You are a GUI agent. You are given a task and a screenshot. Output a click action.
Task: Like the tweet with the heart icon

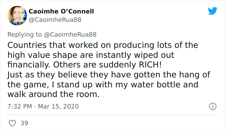(13, 123)
